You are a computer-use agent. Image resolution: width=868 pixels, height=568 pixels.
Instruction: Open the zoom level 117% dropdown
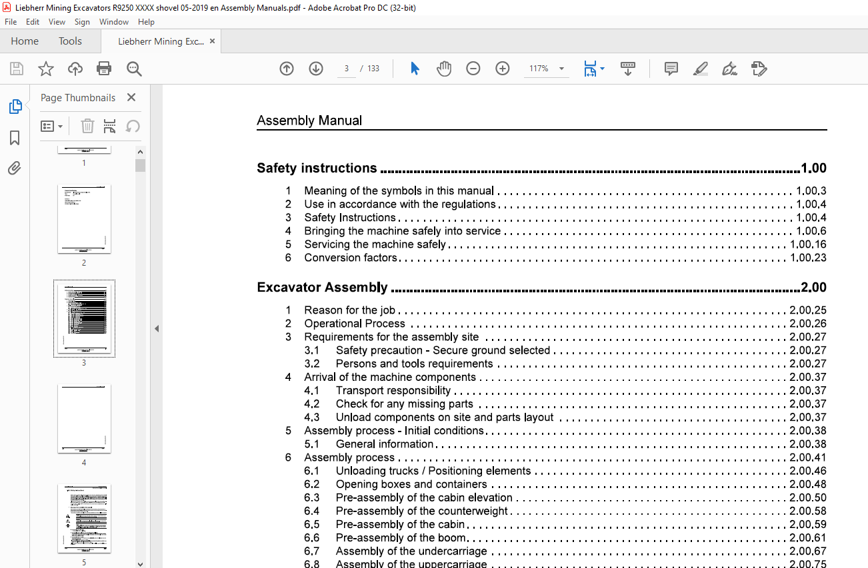pos(561,69)
